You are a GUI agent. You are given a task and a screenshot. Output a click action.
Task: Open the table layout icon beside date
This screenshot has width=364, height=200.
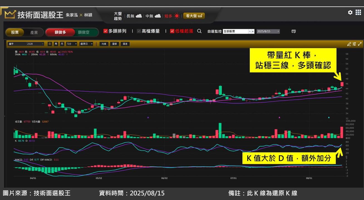point(294,31)
